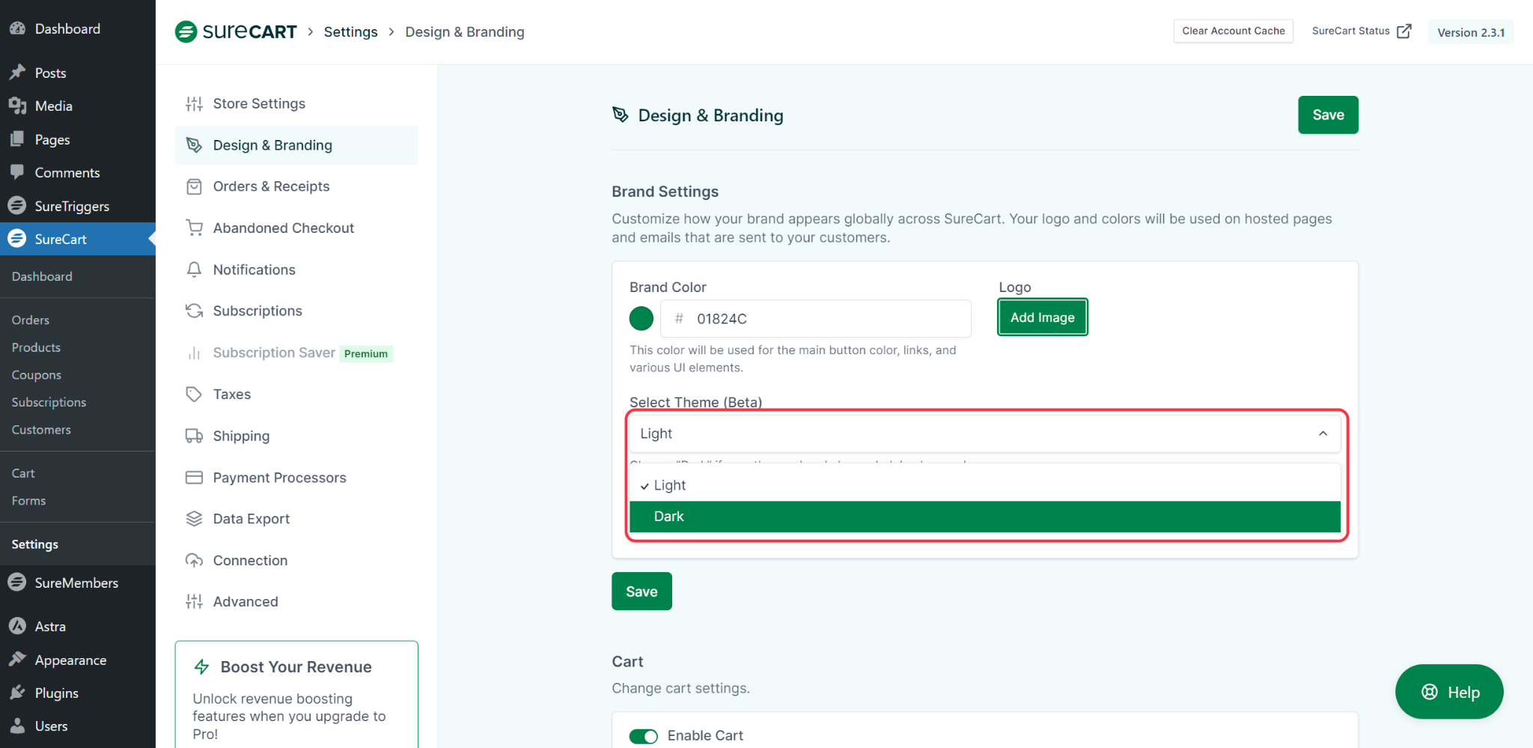The width and height of the screenshot is (1533, 748).
Task: Collapse the Select Theme dropdown chevron
Action: click(1323, 434)
